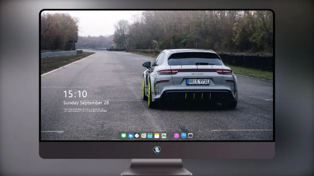Click the 15:10 clock widget
Viewport: 314px width, 176px height.
click(75, 94)
